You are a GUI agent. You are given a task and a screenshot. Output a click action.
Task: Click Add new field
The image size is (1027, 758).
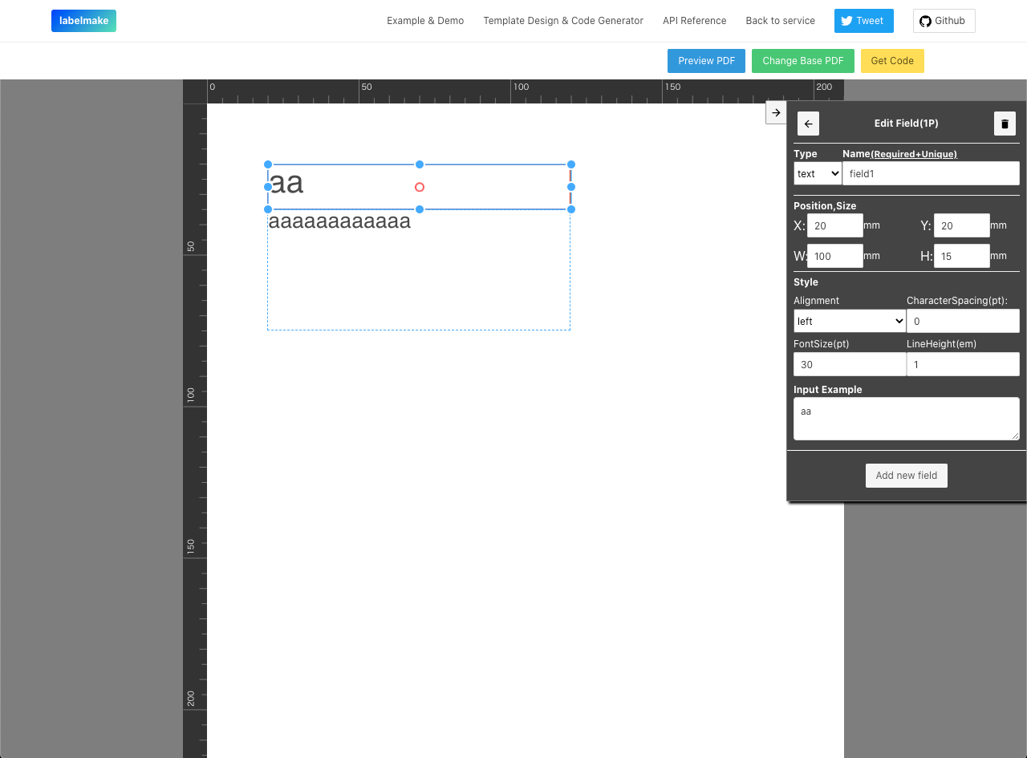click(x=906, y=475)
